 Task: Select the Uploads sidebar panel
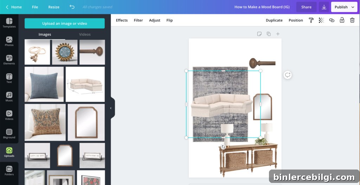9,152
